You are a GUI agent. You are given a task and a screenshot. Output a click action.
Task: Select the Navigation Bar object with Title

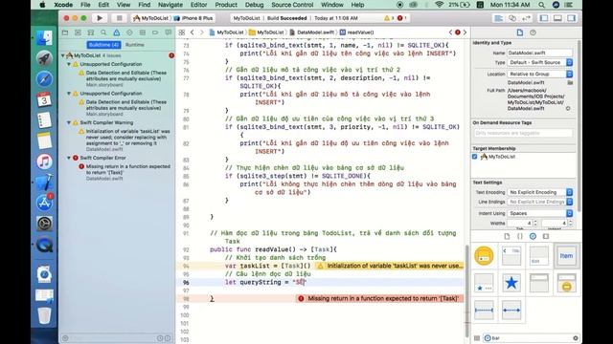pos(511,256)
